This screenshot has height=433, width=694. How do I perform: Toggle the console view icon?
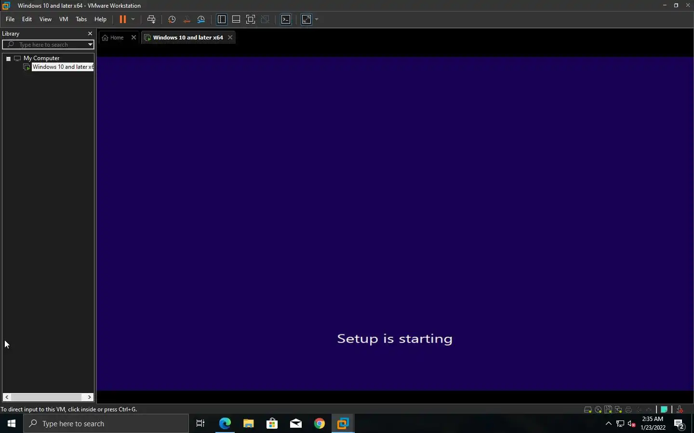pyautogui.click(x=286, y=19)
